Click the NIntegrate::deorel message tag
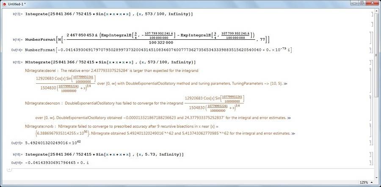 [x=41, y=71]
